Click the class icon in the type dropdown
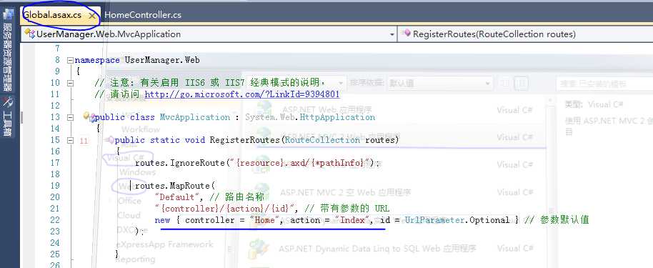 click(30, 34)
